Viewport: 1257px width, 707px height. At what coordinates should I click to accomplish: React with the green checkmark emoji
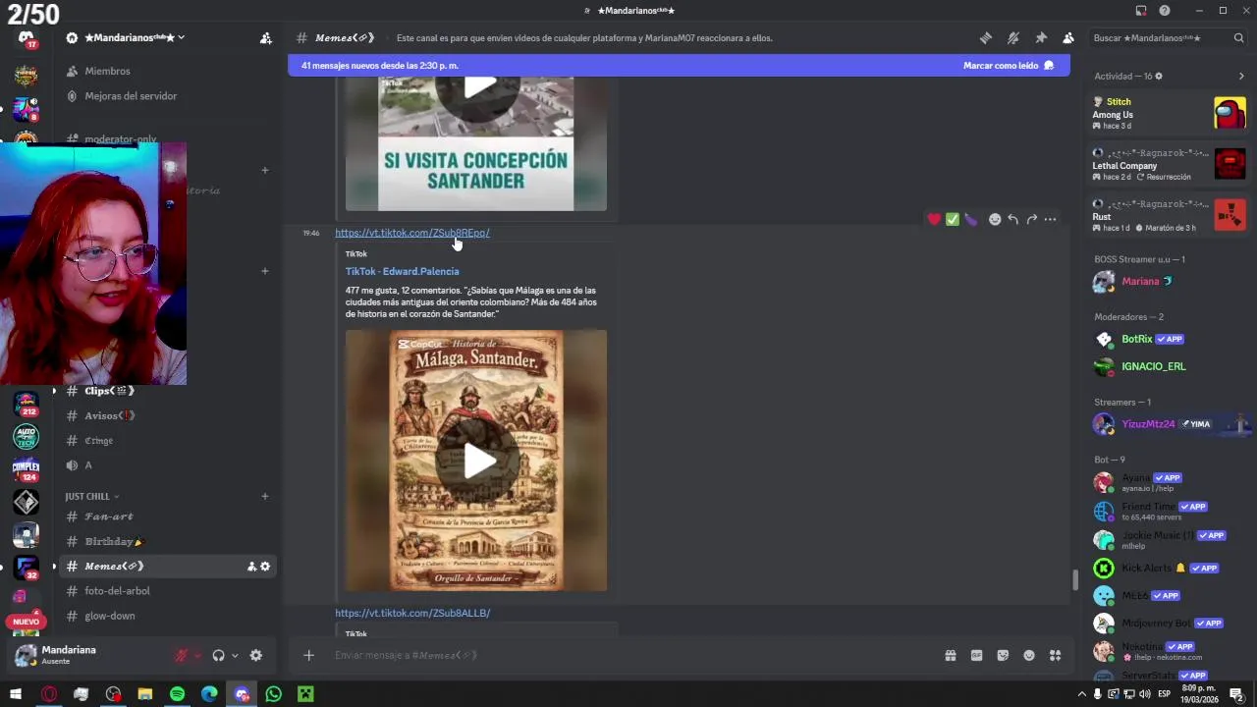click(953, 219)
